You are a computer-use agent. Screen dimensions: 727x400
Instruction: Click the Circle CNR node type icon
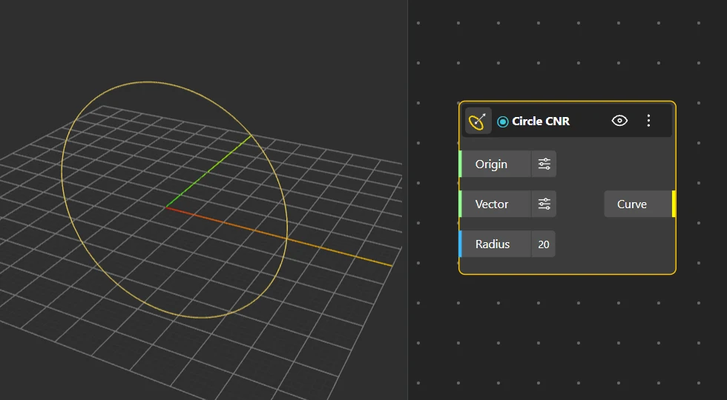pyautogui.click(x=478, y=121)
